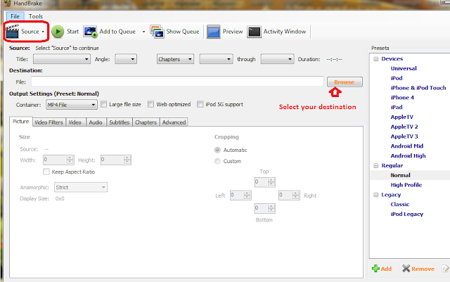Click the Remove preset label
This screenshot has height=282, width=450.
[423, 269]
